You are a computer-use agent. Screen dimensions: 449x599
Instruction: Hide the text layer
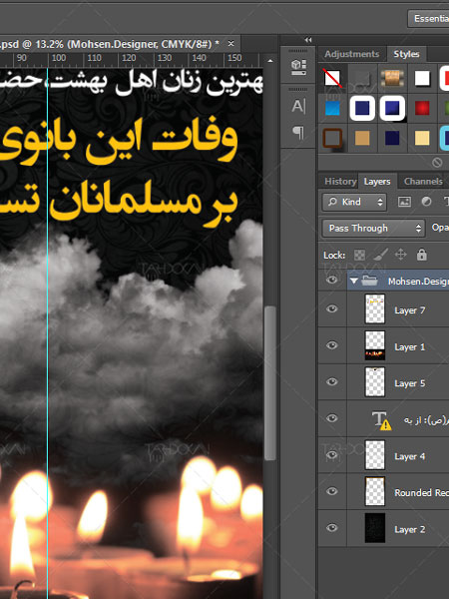tap(332, 418)
